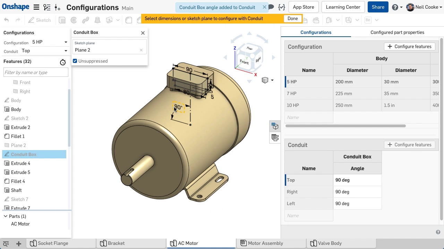Click the 250 mm diameter cell
The width and height of the screenshot is (444, 249).
[357, 105]
